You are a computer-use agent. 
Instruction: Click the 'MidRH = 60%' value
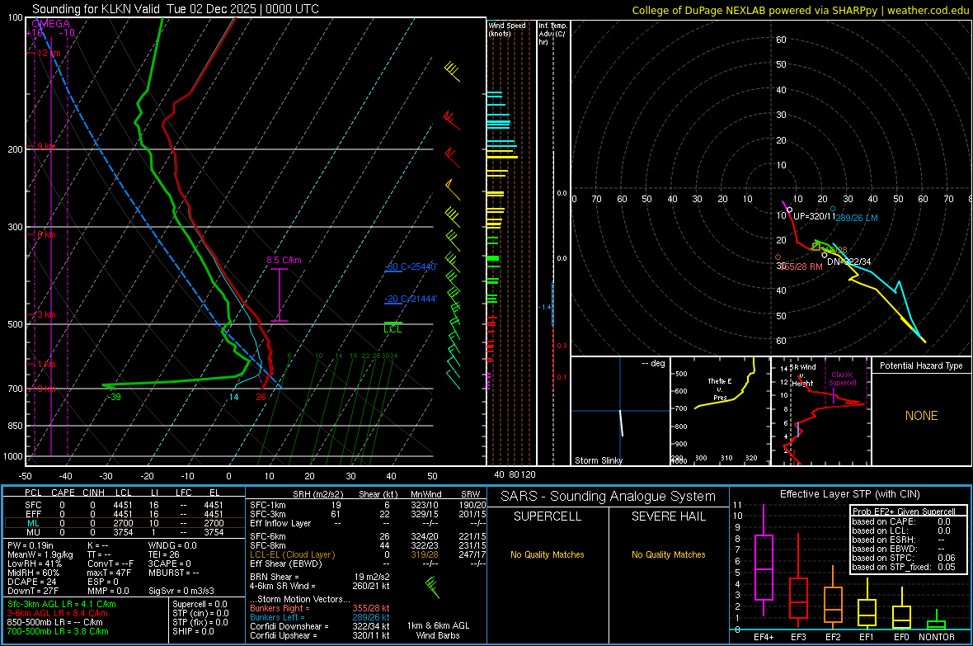pos(34,573)
